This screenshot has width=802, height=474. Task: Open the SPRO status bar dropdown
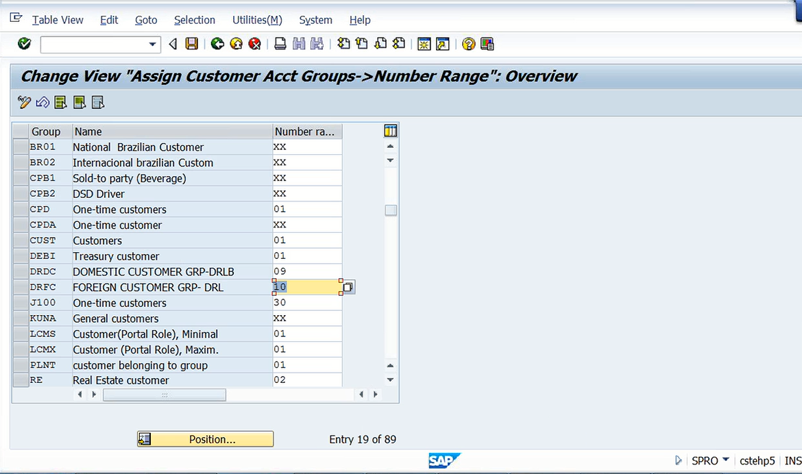725,460
